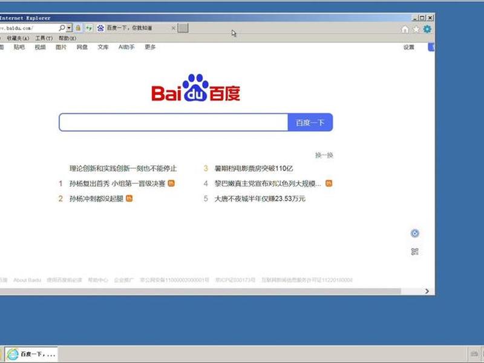
Task: Click hot badge next to 孙杨冲刺都没起腿
Action: point(129,198)
